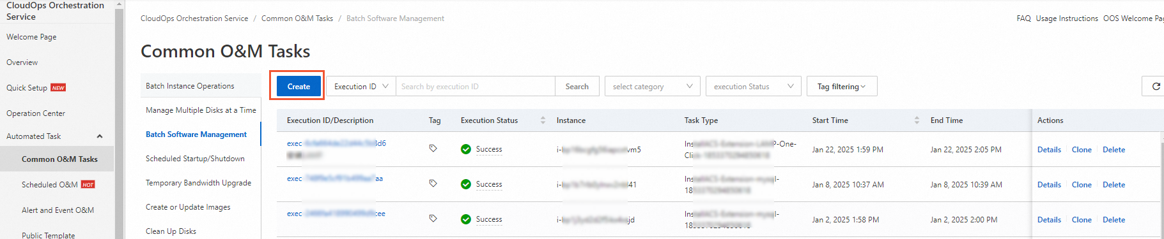Expand the Tag filtering menu
This screenshot has height=239, width=1164.
pos(842,86)
